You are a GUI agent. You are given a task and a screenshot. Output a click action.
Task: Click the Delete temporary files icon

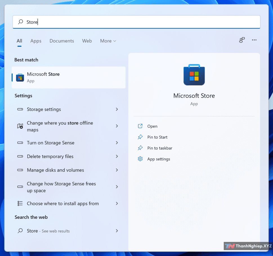click(x=20, y=156)
